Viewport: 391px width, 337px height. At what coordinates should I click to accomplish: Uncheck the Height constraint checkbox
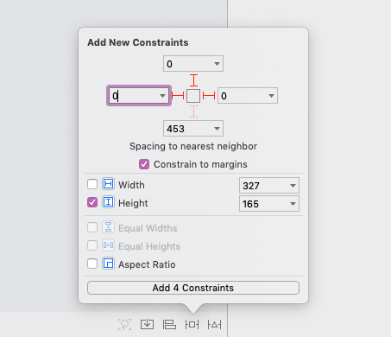coord(92,202)
